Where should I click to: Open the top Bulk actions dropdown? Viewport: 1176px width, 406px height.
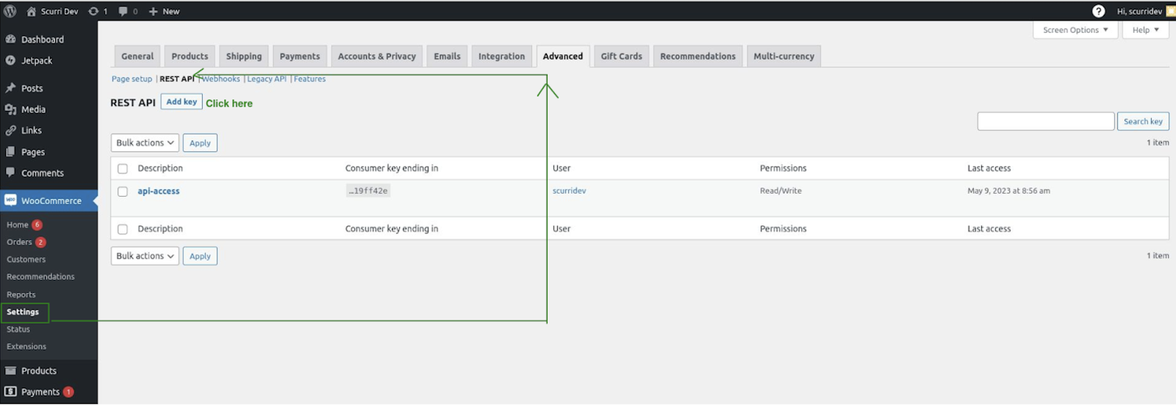pos(145,142)
